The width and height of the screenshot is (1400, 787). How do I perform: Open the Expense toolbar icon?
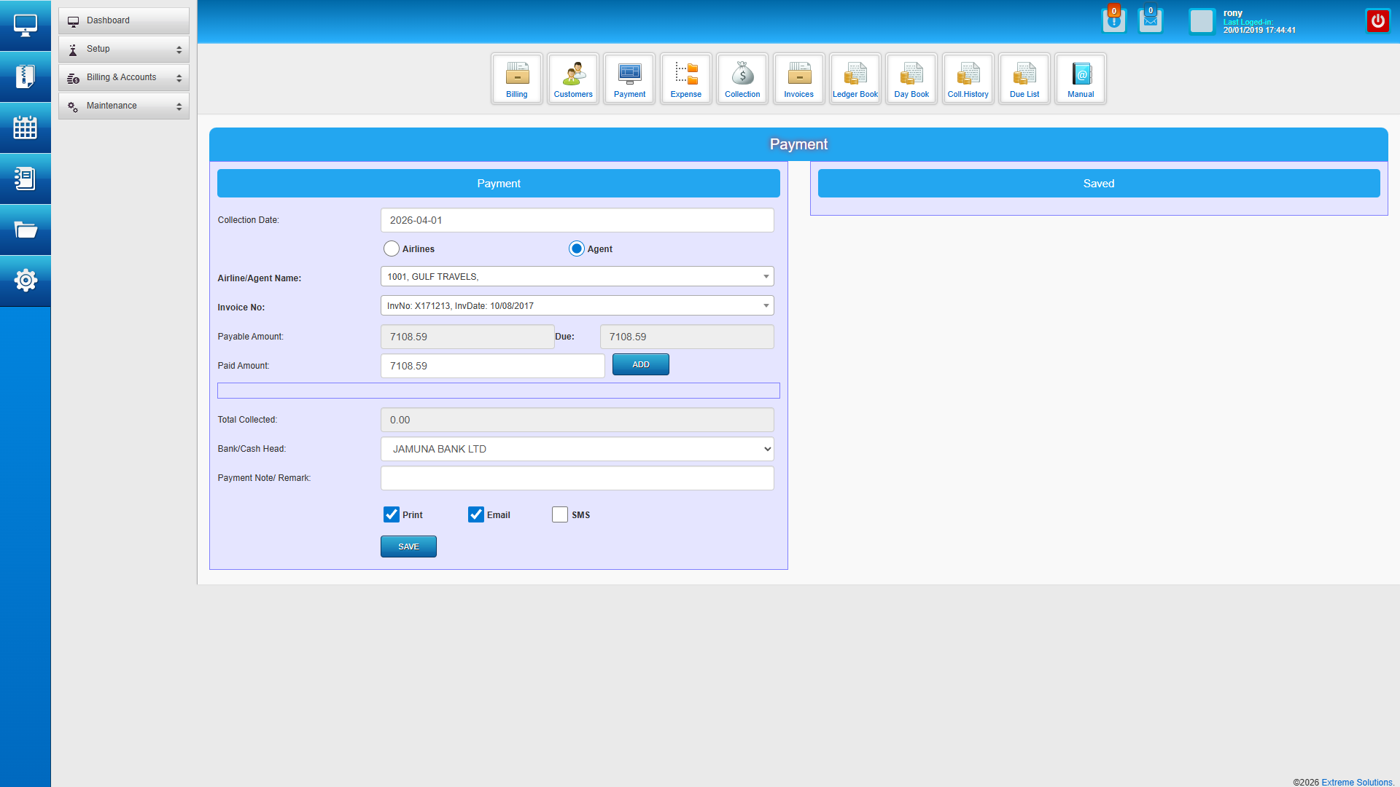click(x=685, y=79)
